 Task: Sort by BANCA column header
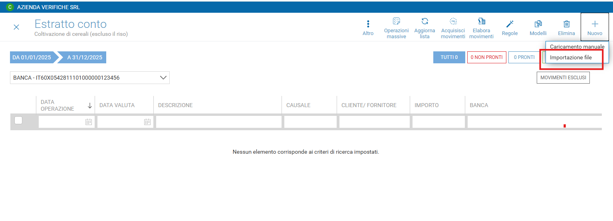[x=479, y=105]
